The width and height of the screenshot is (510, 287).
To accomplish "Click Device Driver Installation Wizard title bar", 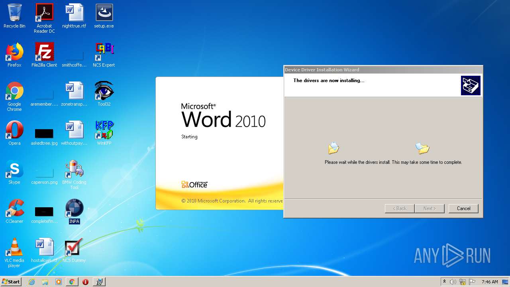I will [383, 70].
